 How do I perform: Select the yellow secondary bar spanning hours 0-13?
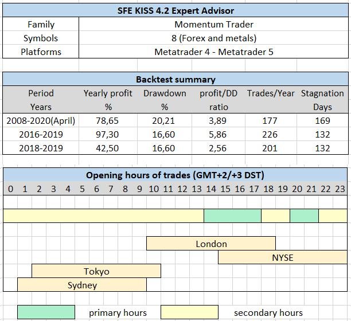[103, 216]
